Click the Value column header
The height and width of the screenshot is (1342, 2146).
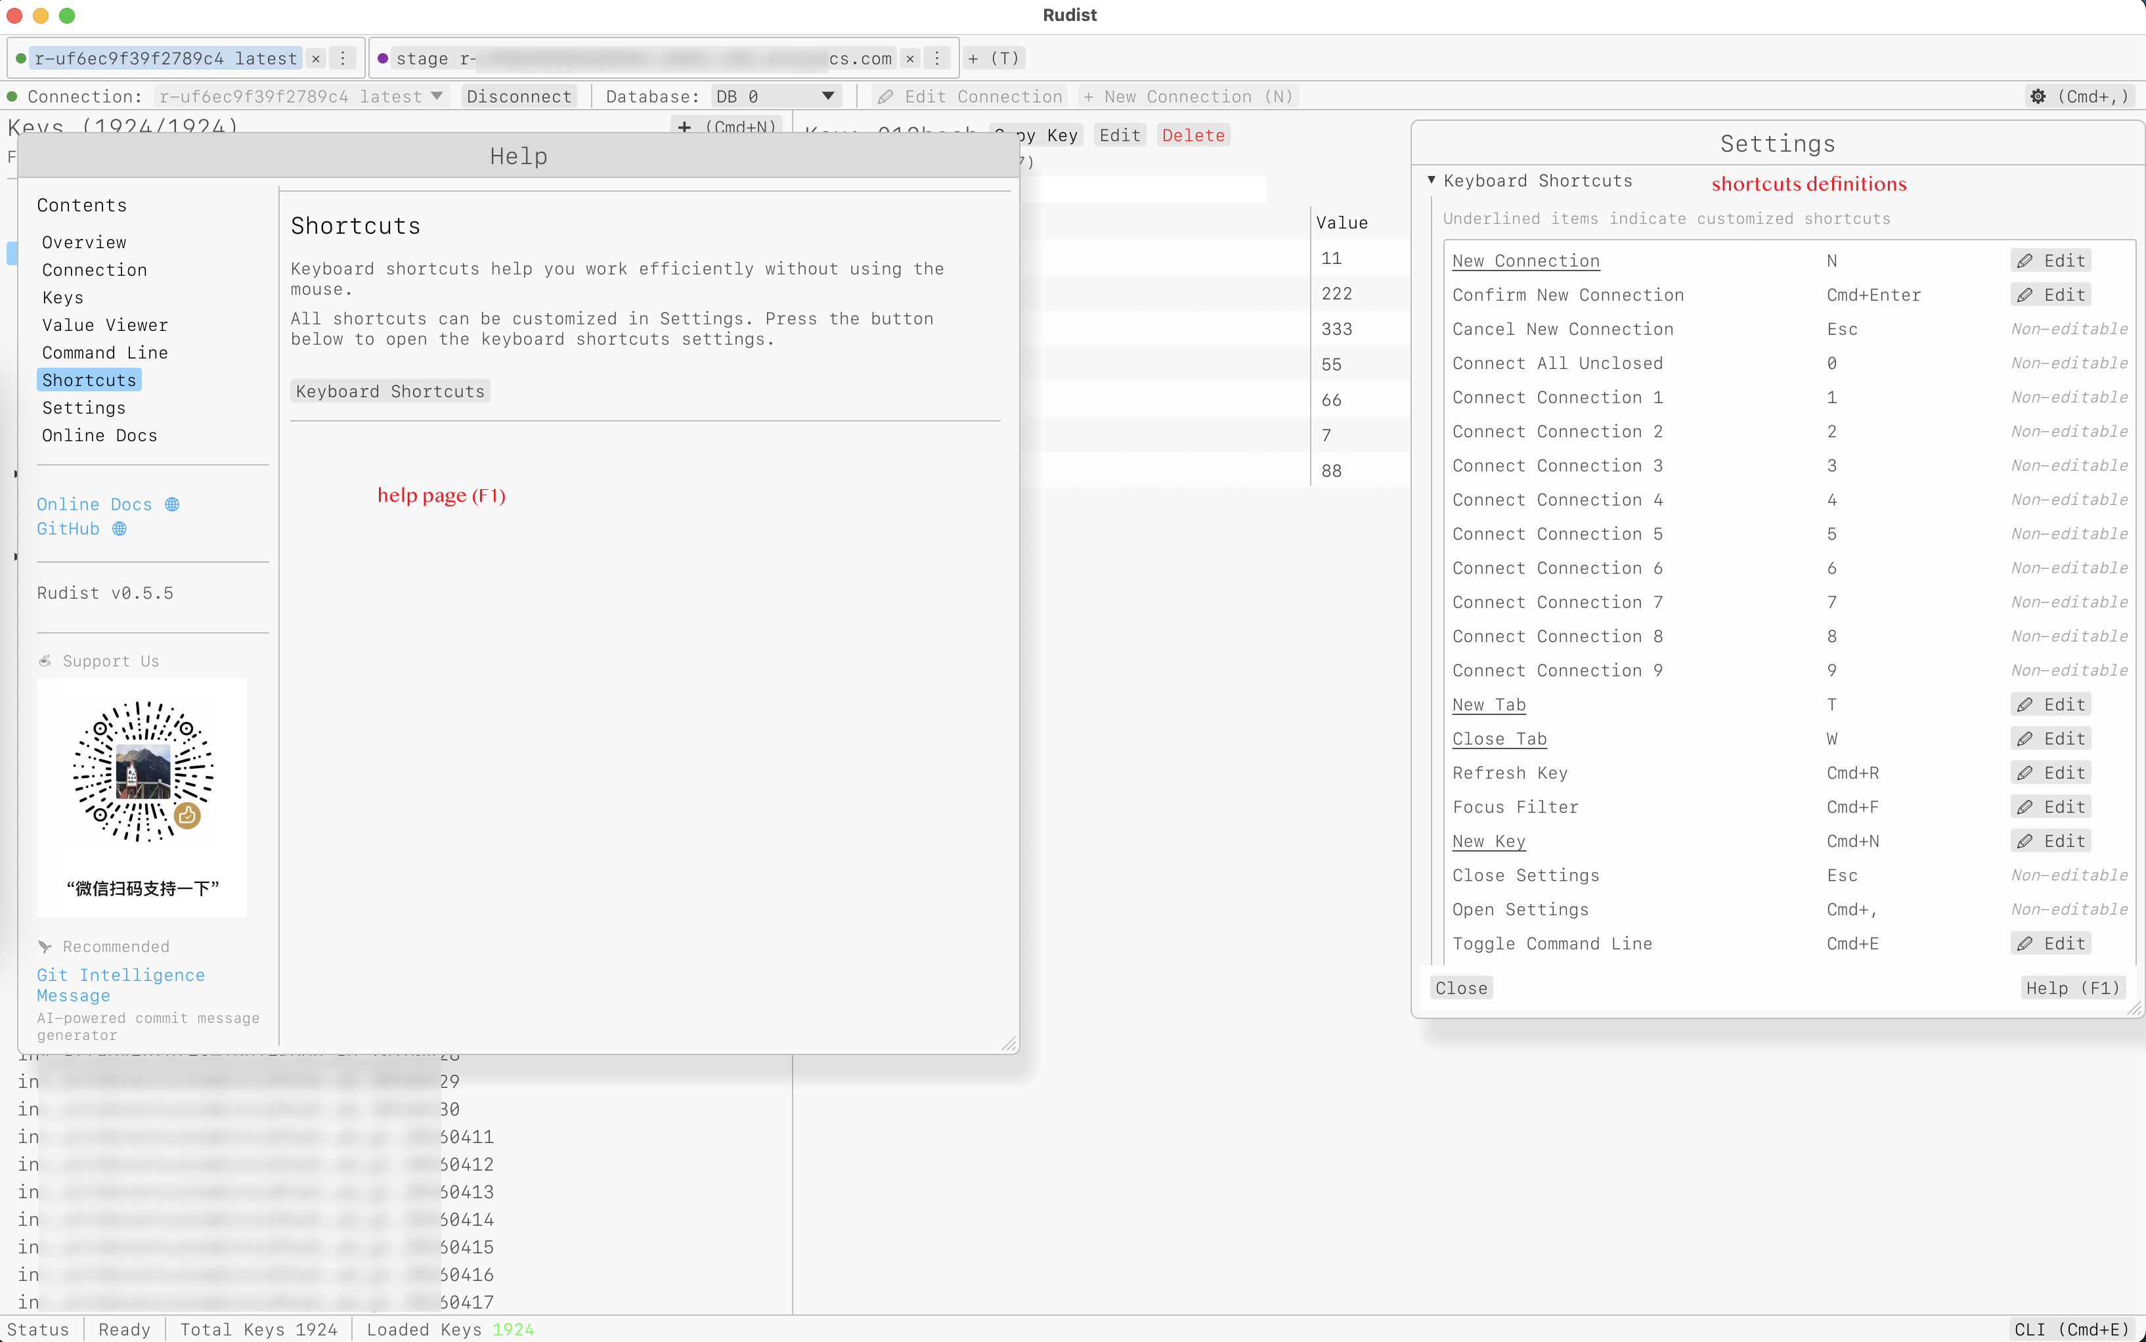click(x=1341, y=223)
